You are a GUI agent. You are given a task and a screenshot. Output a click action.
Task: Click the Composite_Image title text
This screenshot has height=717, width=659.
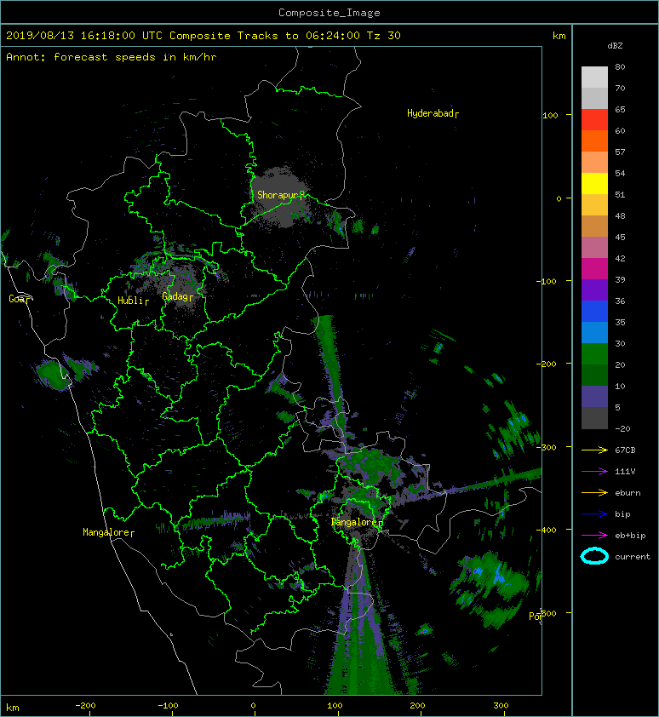tap(329, 13)
